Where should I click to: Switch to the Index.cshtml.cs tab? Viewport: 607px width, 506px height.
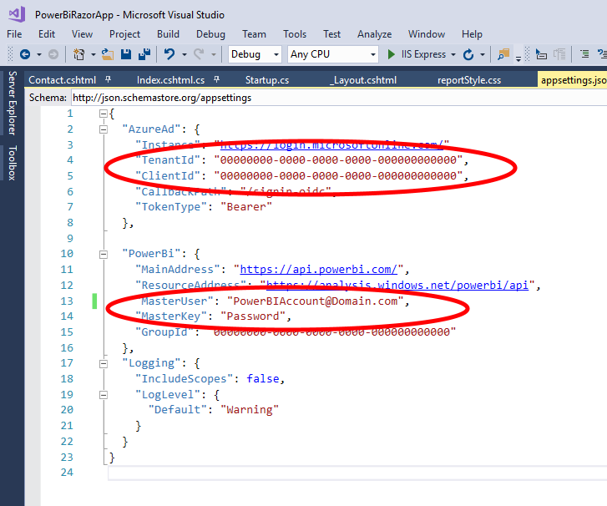170,80
